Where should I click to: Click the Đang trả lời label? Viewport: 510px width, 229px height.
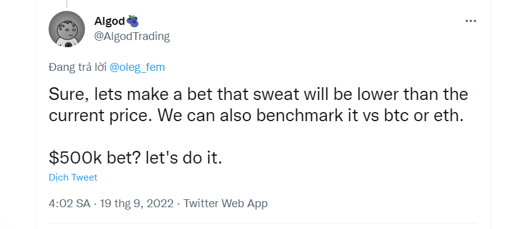78,67
